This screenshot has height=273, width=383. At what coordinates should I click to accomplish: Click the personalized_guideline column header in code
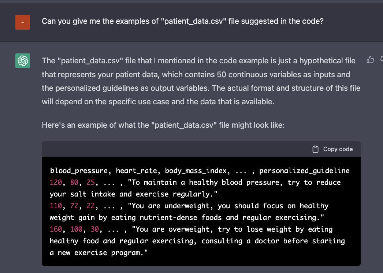pyautogui.click(x=304, y=171)
